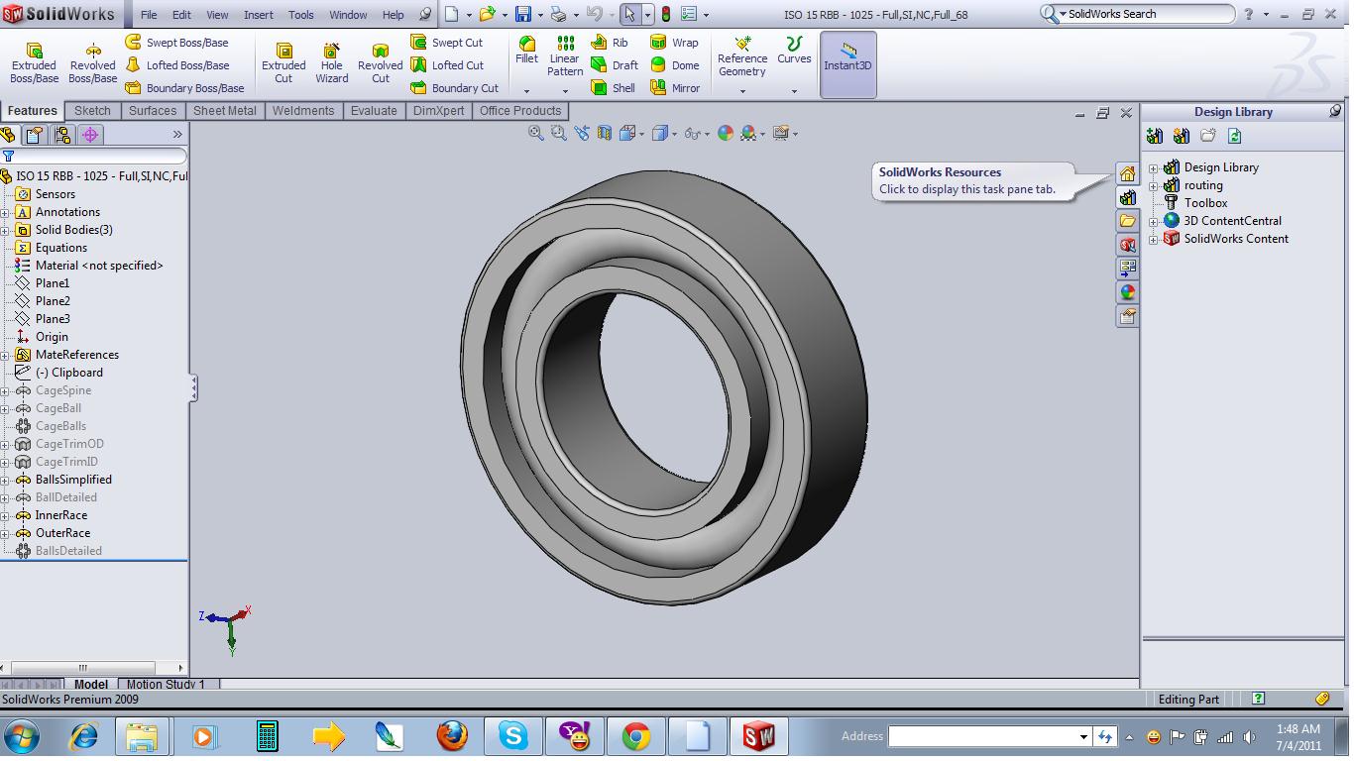Open the DimXpertManager tab icon

(x=90, y=135)
